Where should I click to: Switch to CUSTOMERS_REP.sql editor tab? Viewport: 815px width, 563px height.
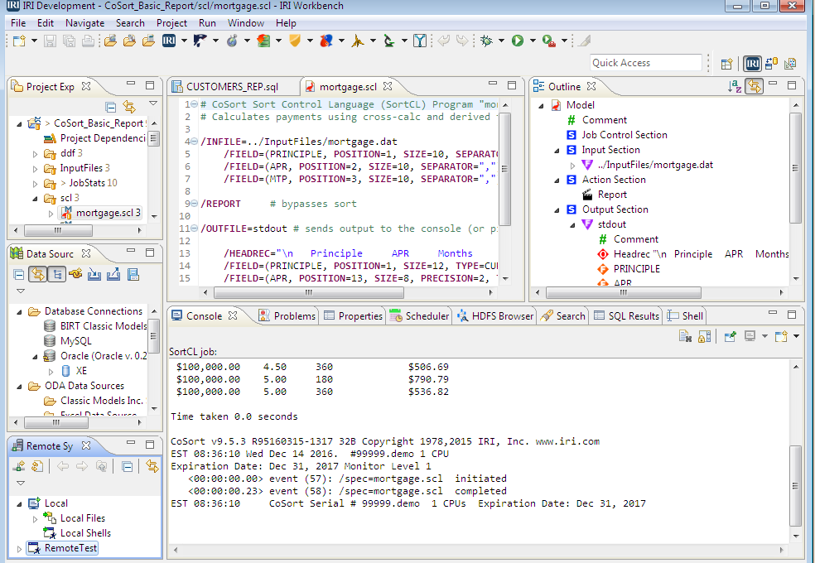tap(232, 87)
